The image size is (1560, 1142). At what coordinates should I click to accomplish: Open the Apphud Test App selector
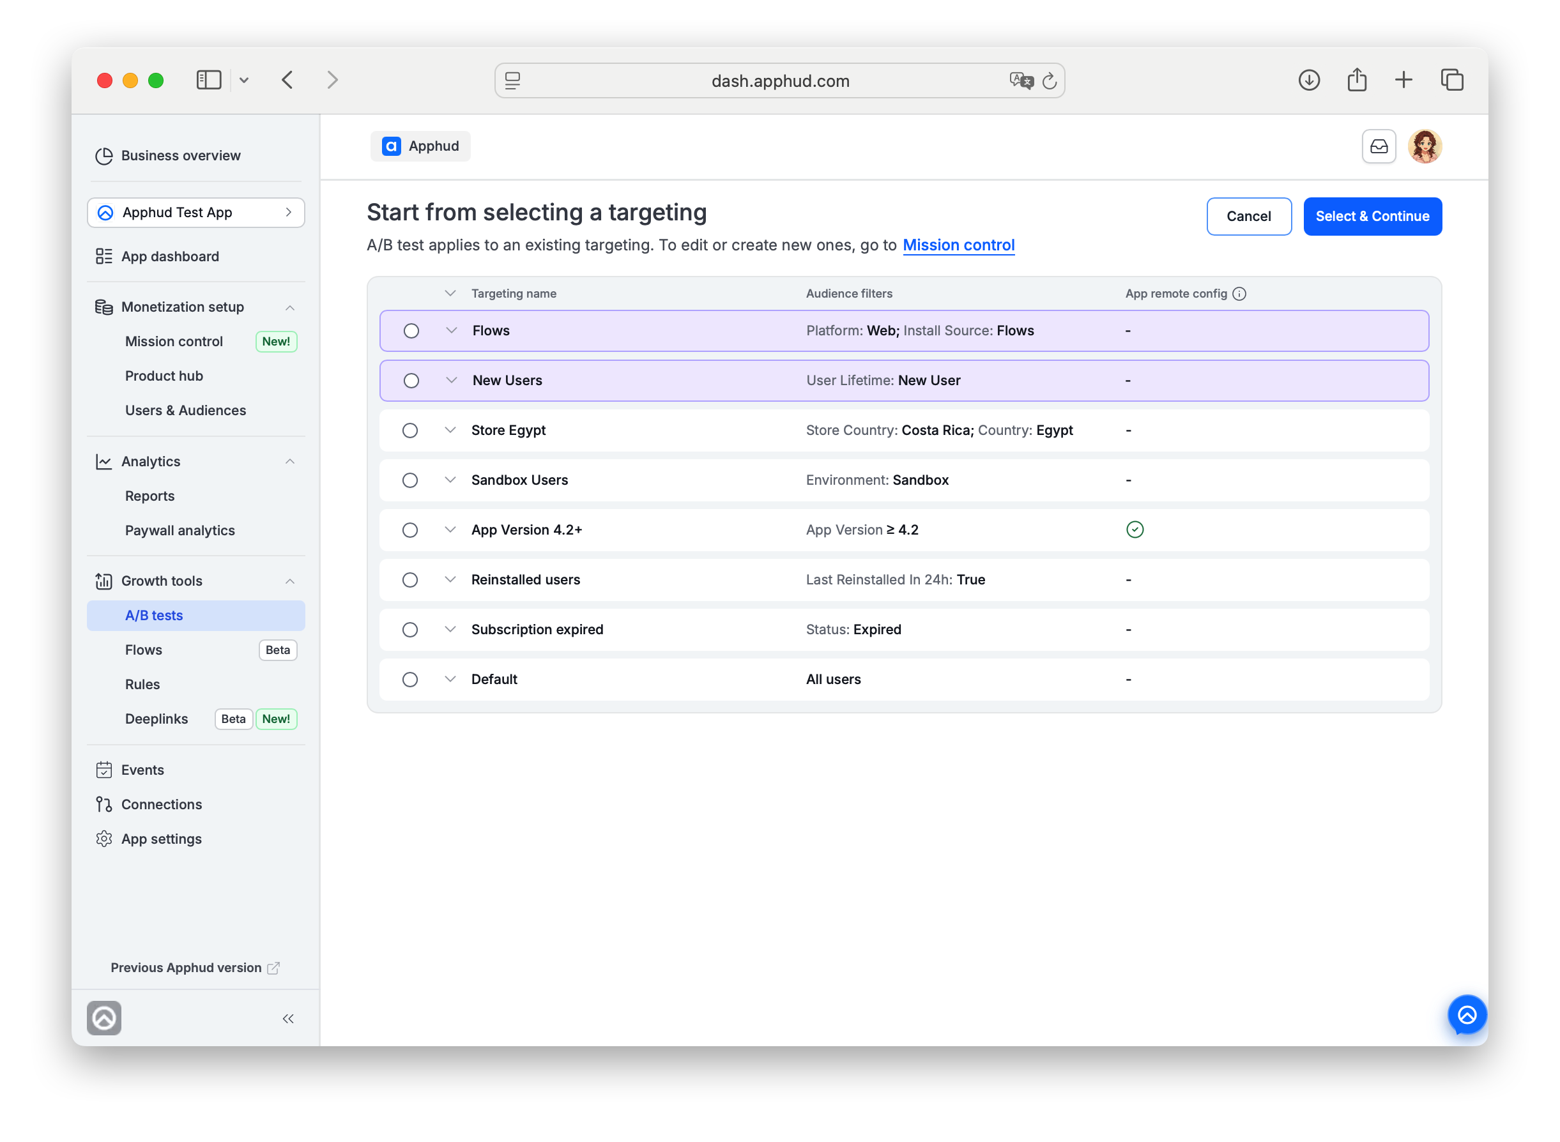tap(195, 213)
